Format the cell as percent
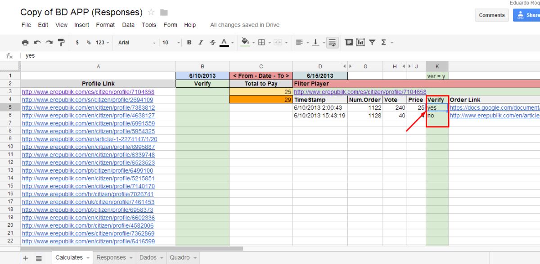This screenshot has width=540, height=264. coord(89,42)
